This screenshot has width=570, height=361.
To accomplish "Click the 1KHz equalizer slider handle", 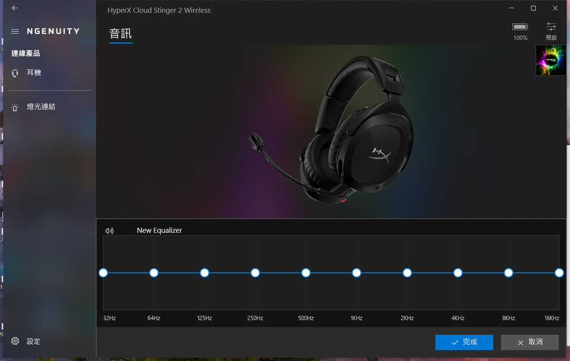I will (357, 273).
